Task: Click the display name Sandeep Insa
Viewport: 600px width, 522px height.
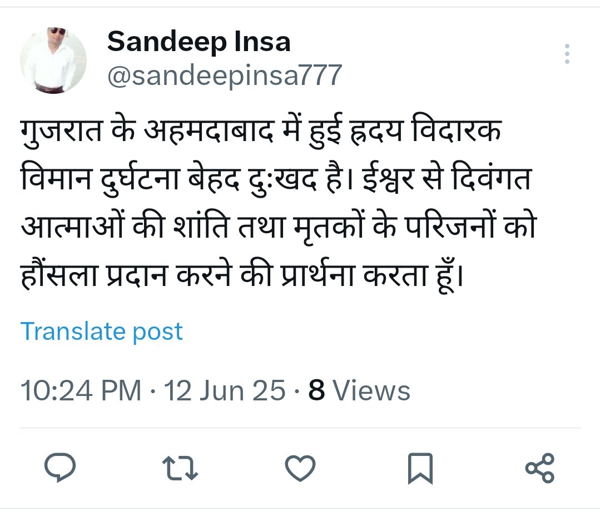Action: [x=199, y=42]
